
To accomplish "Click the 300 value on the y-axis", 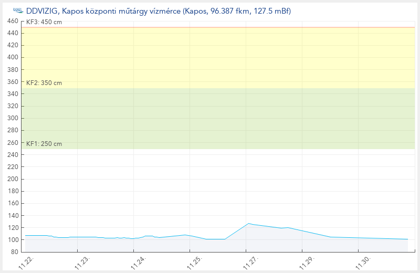I will [x=13, y=118].
